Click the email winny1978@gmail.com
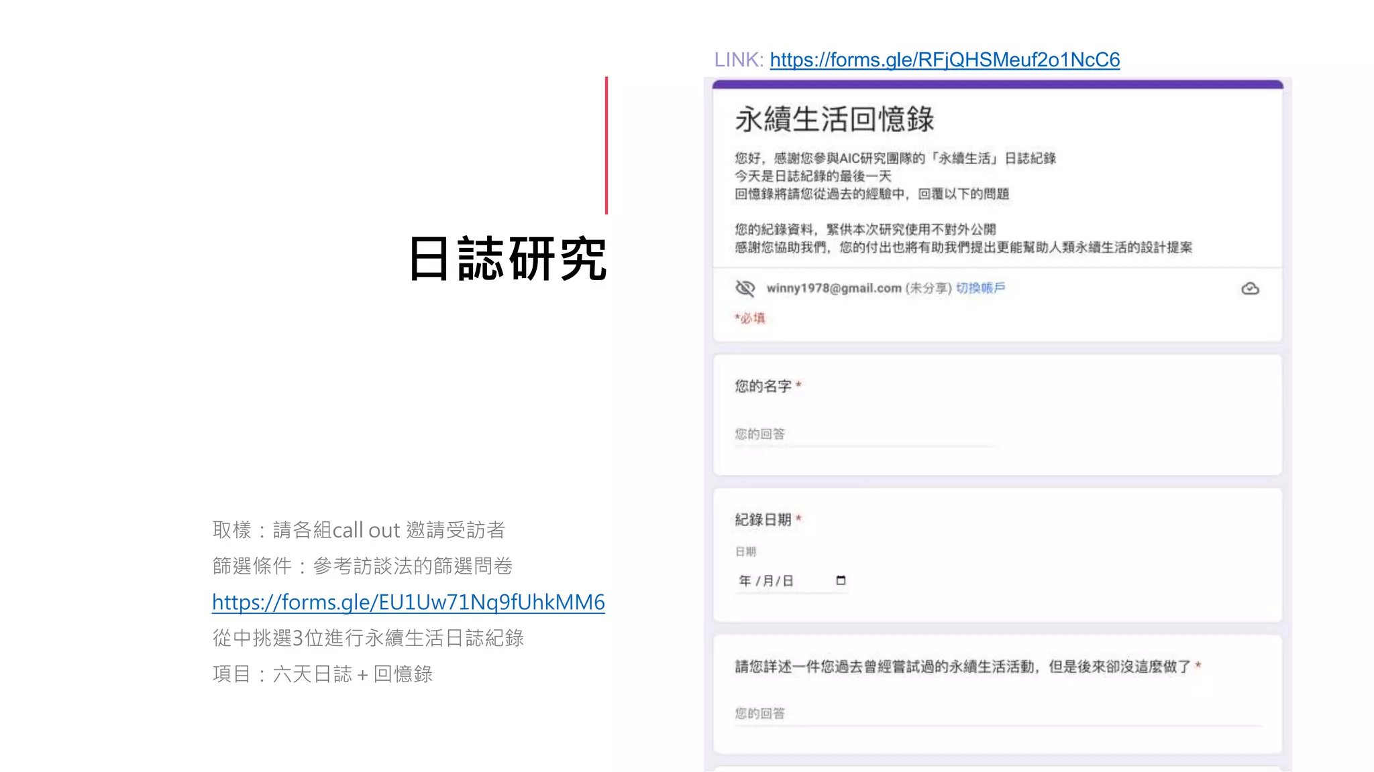Viewport: 1374px width, 772px height. click(834, 288)
